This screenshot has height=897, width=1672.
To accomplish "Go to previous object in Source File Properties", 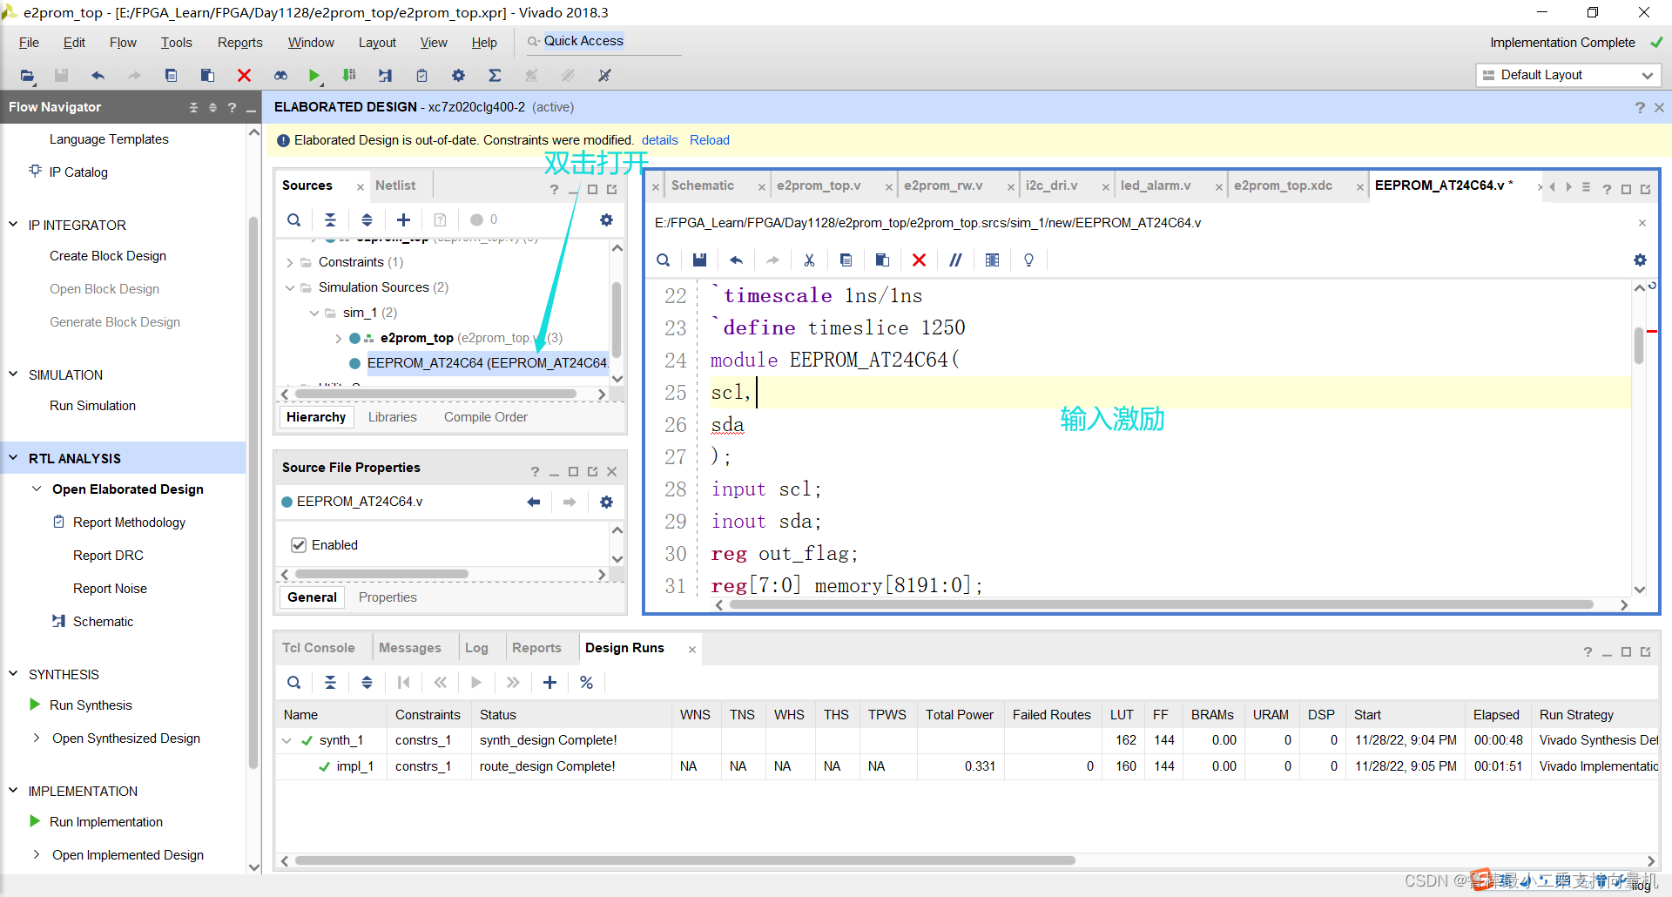I will point(534,502).
